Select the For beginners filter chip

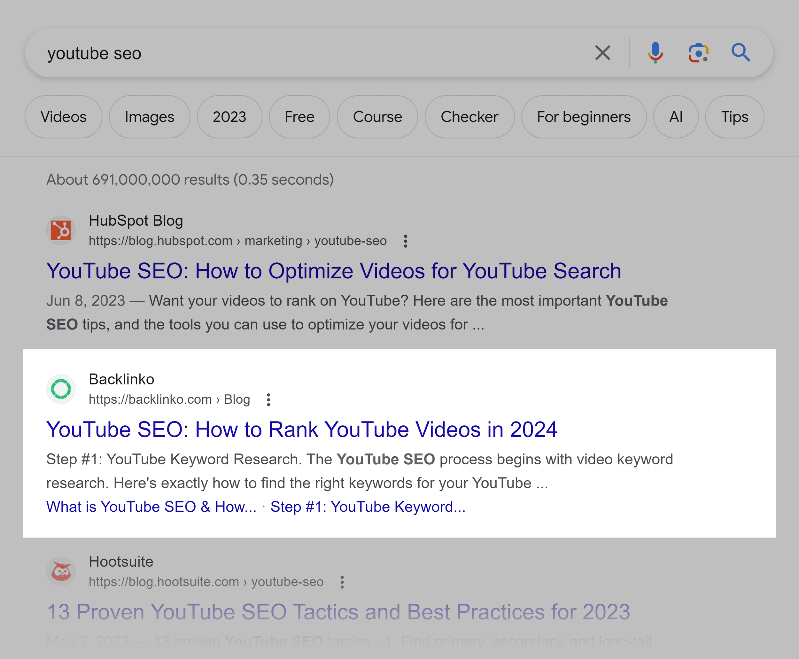click(x=584, y=117)
